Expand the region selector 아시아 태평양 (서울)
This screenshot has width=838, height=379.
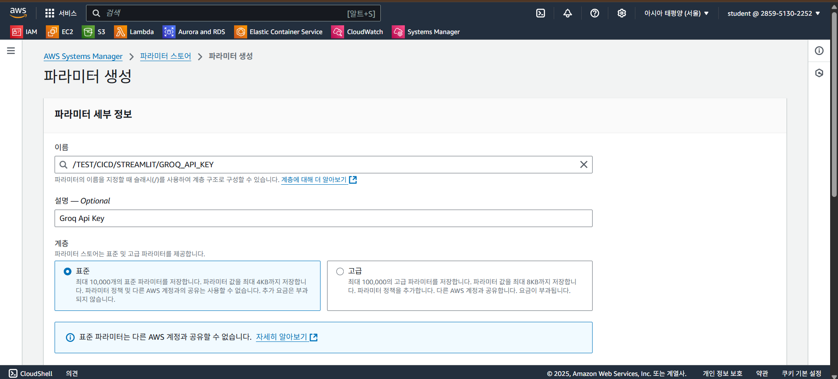(x=676, y=13)
